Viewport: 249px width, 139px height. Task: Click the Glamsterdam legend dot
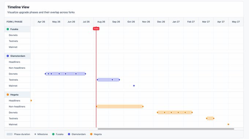click(69, 134)
